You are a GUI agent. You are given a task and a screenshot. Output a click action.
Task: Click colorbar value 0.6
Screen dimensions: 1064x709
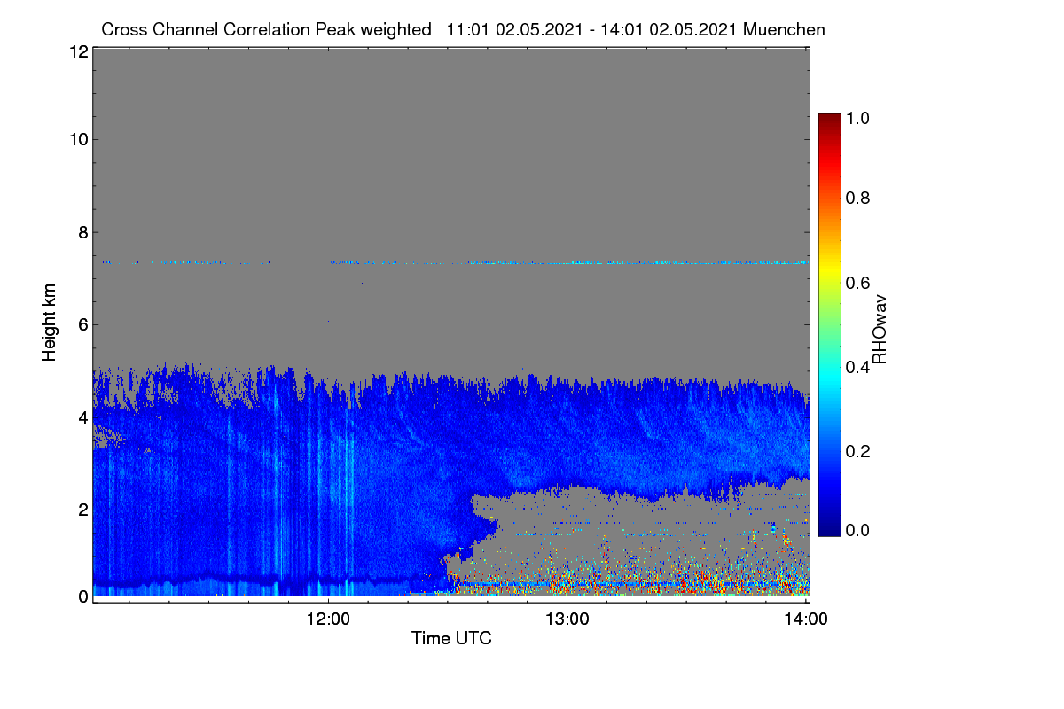(x=857, y=283)
